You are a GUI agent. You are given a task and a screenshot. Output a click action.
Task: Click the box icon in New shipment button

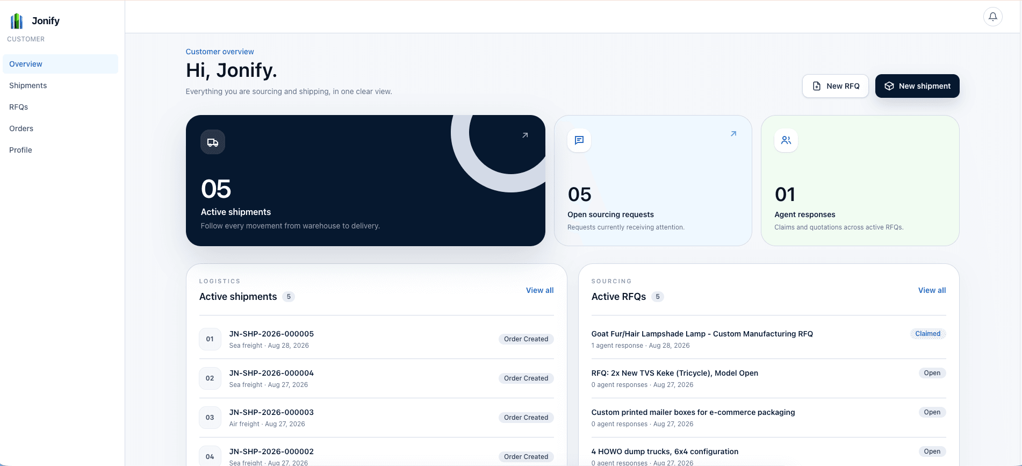(889, 86)
